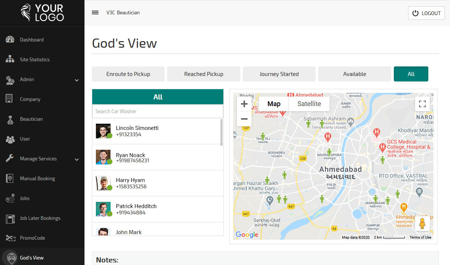
Task: Click the name Patrick Hedditch
Action: [136, 206]
